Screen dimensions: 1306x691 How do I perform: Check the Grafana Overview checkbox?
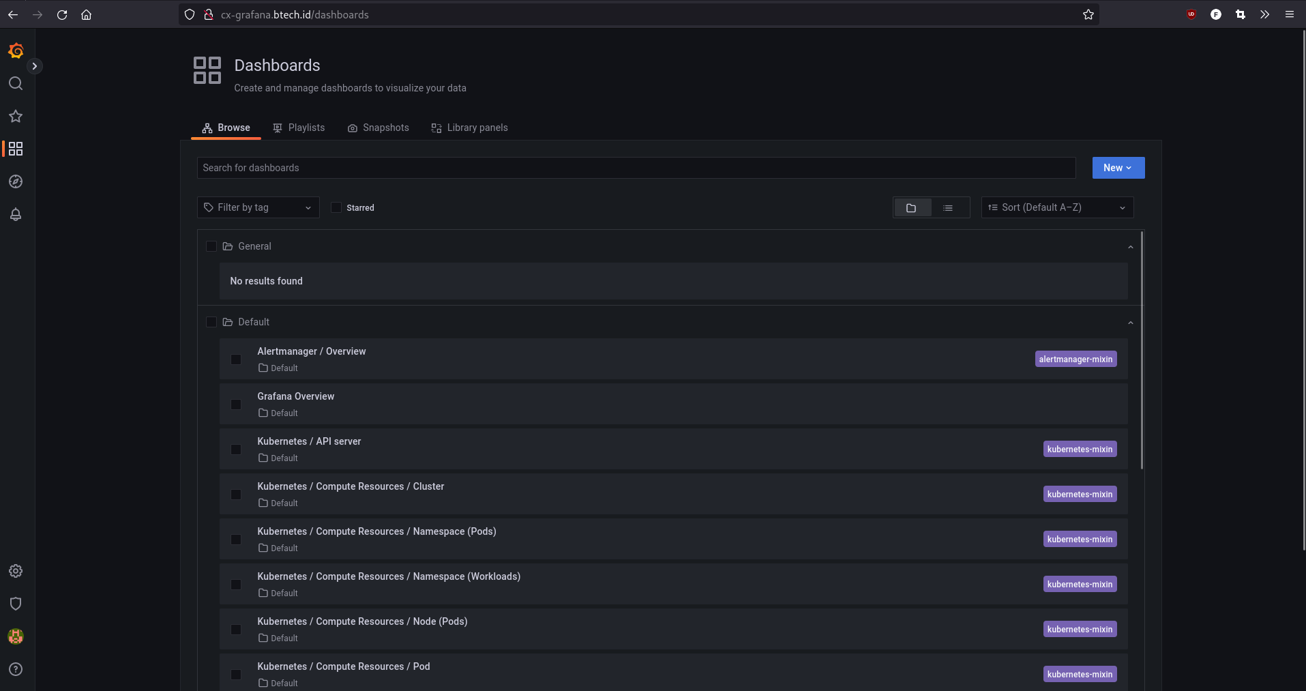[x=236, y=405]
